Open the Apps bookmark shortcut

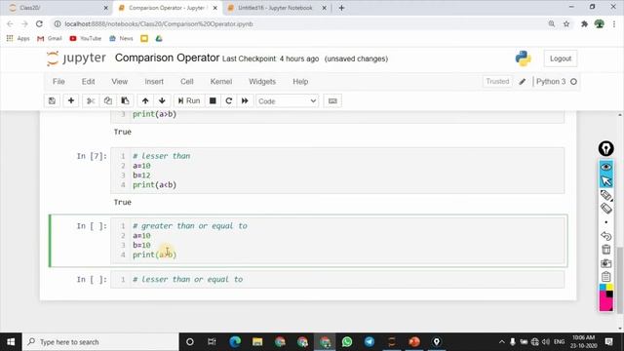click(19, 39)
